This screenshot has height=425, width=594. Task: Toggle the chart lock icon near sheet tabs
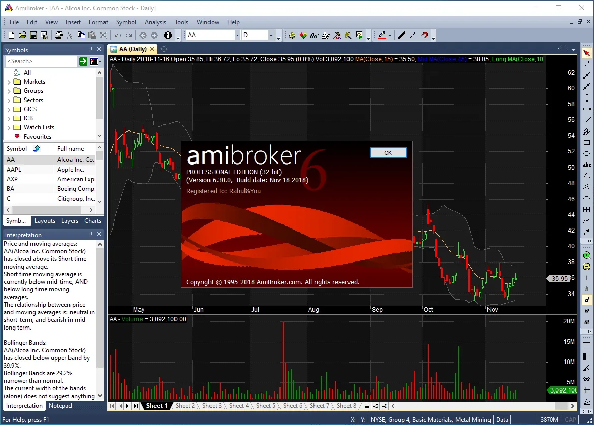point(367,406)
